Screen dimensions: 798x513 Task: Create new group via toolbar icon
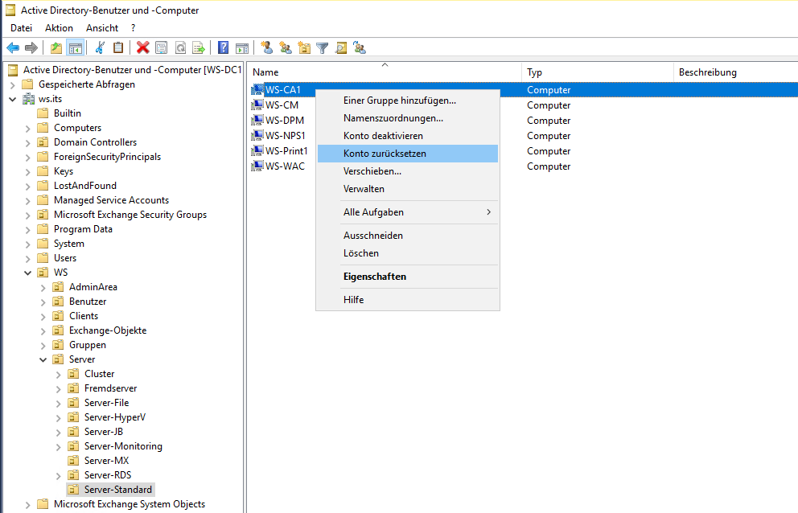pyautogui.click(x=286, y=47)
